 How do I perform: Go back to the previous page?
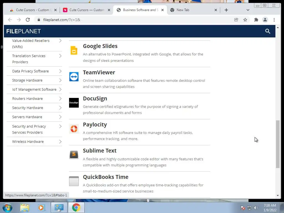pyautogui.click(x=10, y=20)
